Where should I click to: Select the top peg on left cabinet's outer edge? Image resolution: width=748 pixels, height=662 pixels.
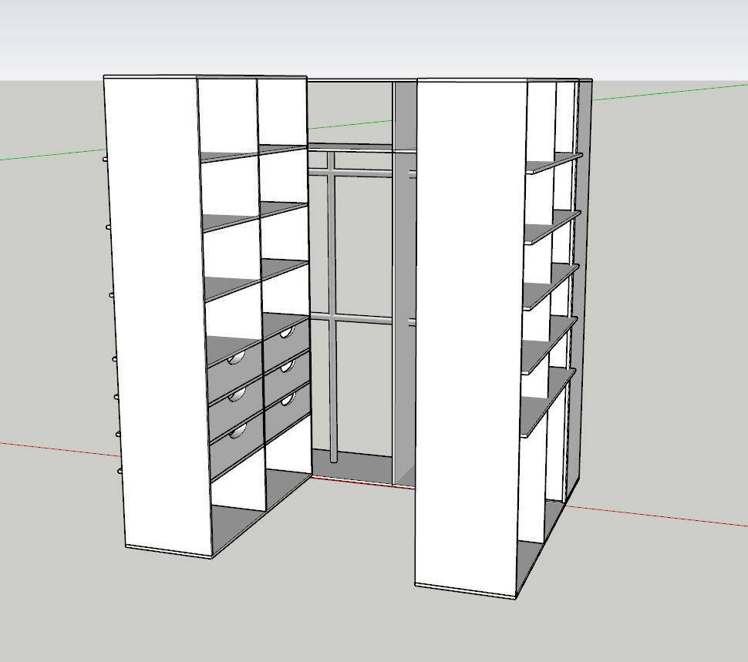click(104, 160)
